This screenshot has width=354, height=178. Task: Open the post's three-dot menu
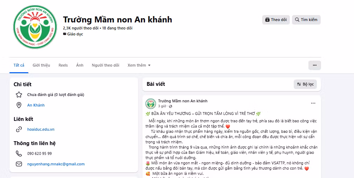point(313,103)
